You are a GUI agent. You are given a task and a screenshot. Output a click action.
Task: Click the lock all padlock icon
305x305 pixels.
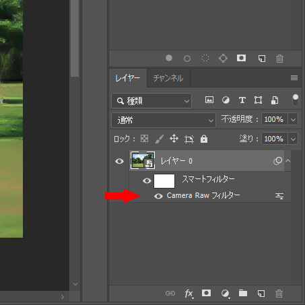(x=204, y=139)
